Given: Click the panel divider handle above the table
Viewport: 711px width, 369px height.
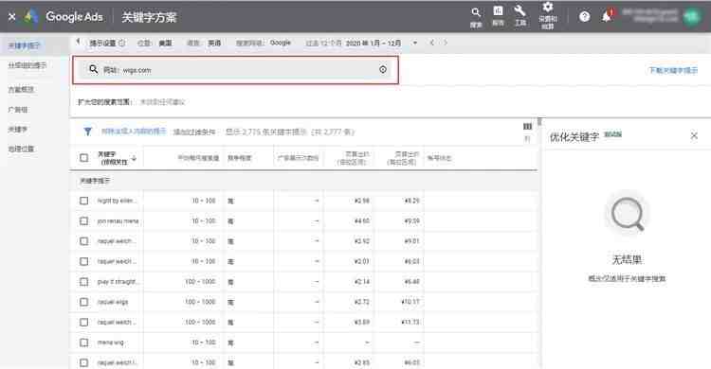Looking at the screenshot, I should click(539, 121).
